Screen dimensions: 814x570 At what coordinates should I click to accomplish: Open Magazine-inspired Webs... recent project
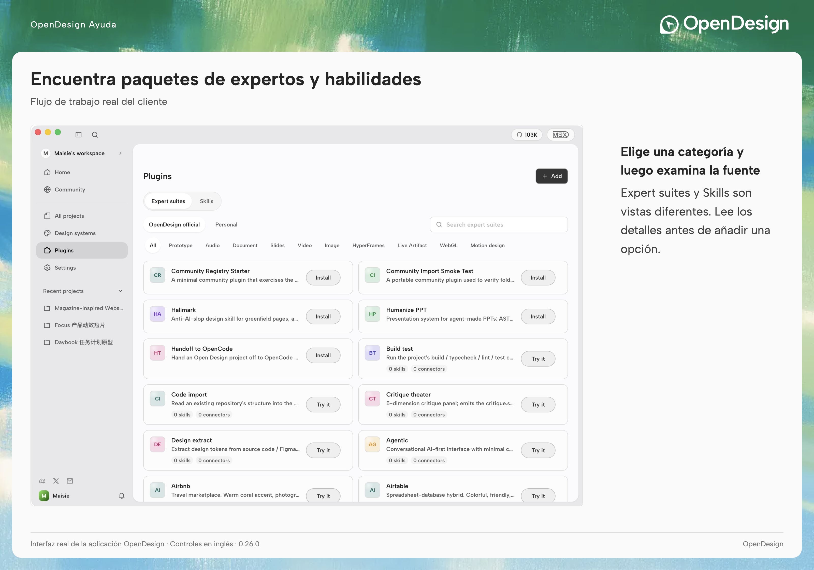click(82, 308)
